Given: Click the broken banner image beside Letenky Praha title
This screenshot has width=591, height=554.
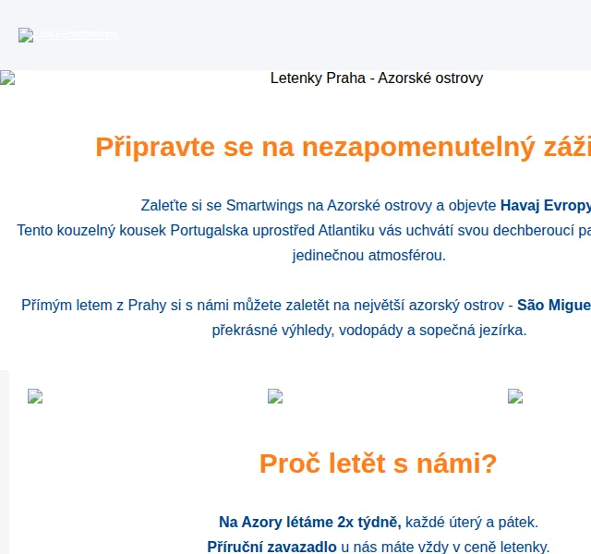Looking at the screenshot, I should click(7, 78).
